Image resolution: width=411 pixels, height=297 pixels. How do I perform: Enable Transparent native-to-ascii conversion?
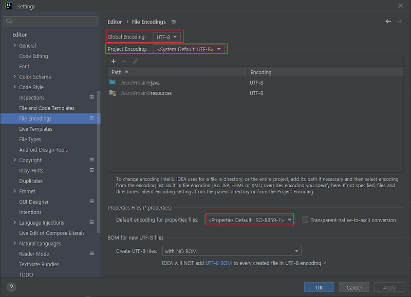pyautogui.click(x=305, y=220)
